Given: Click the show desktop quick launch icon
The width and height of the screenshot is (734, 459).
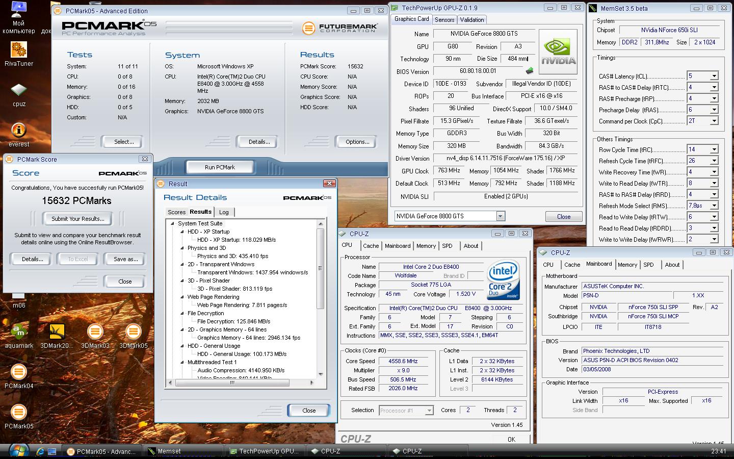Looking at the screenshot, I should coord(52,451).
